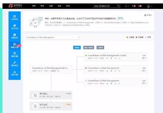Open the Foundations of Risk Management Found... row

(116, 57)
